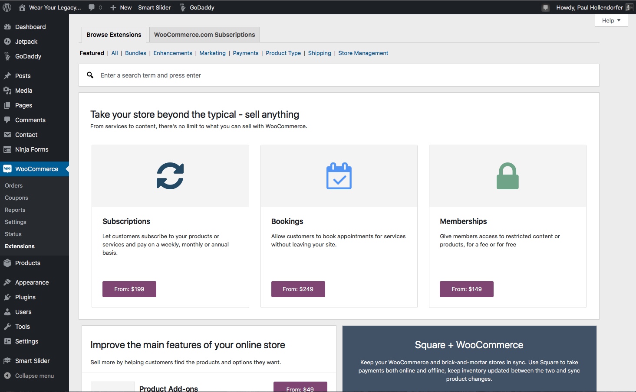Click the Users person icon
The image size is (636, 392).
pyautogui.click(x=7, y=312)
